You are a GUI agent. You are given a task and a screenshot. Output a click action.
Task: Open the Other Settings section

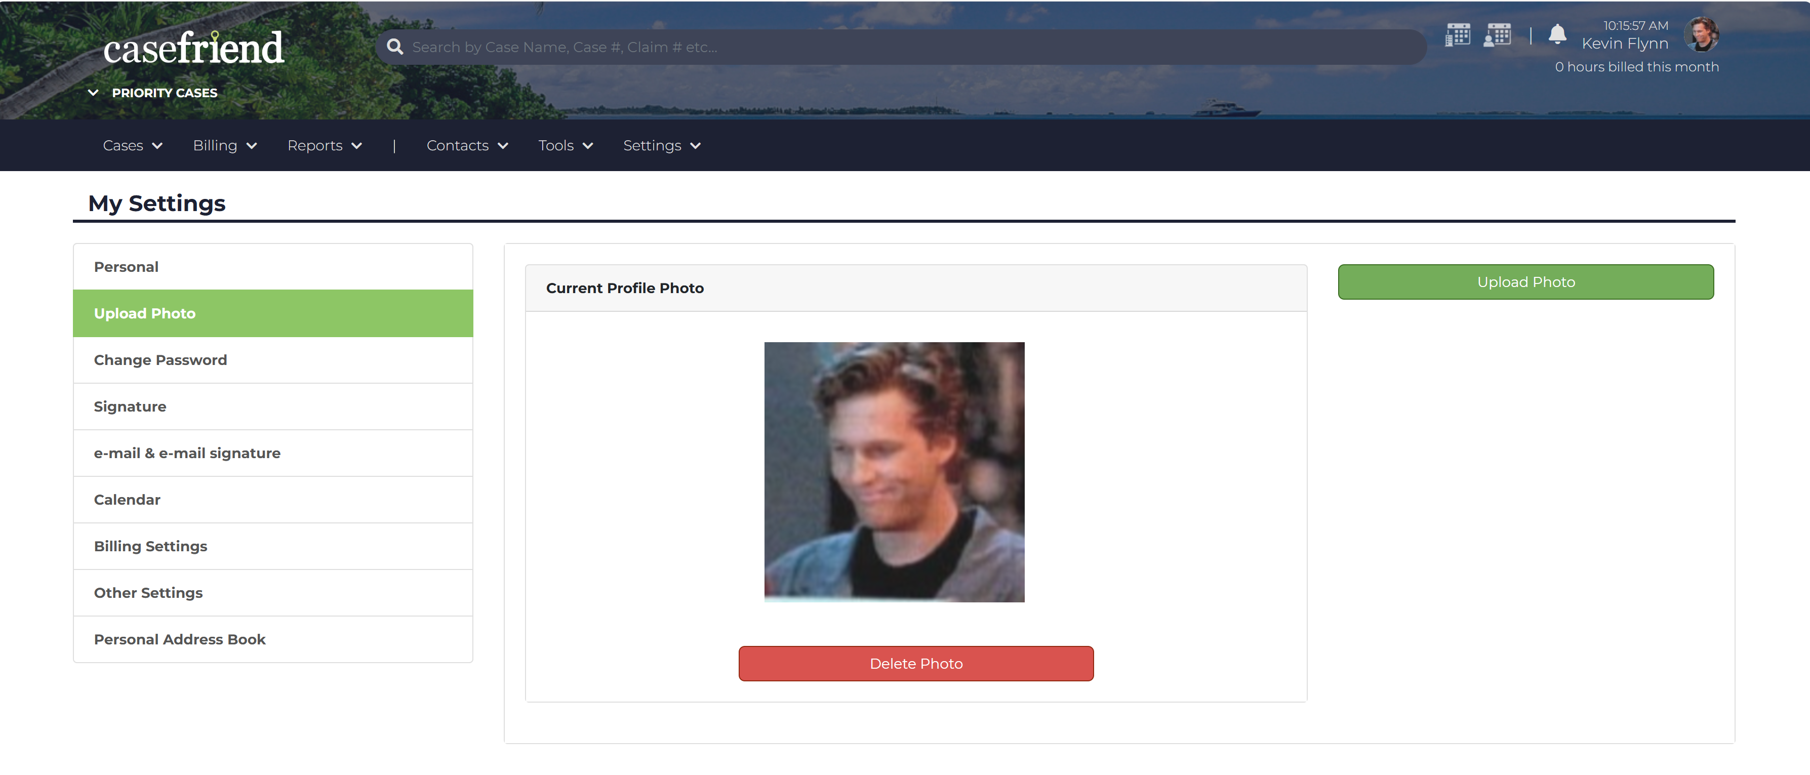point(272,592)
